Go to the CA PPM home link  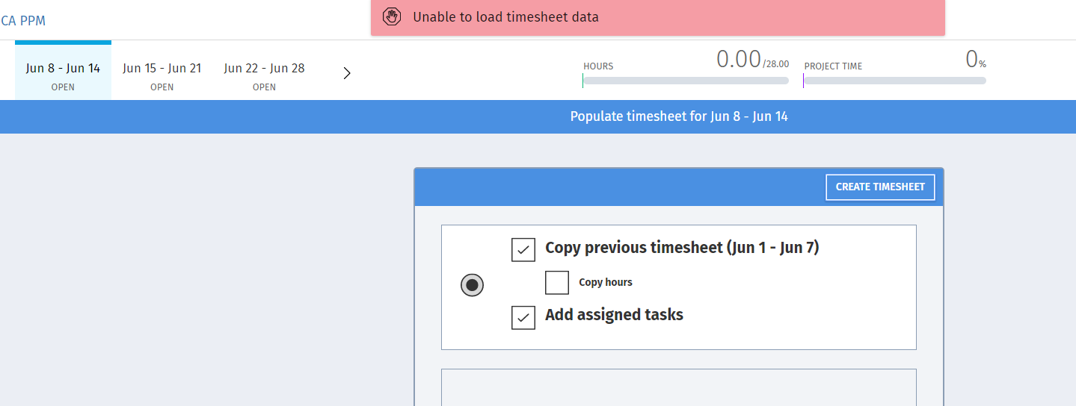pos(23,21)
